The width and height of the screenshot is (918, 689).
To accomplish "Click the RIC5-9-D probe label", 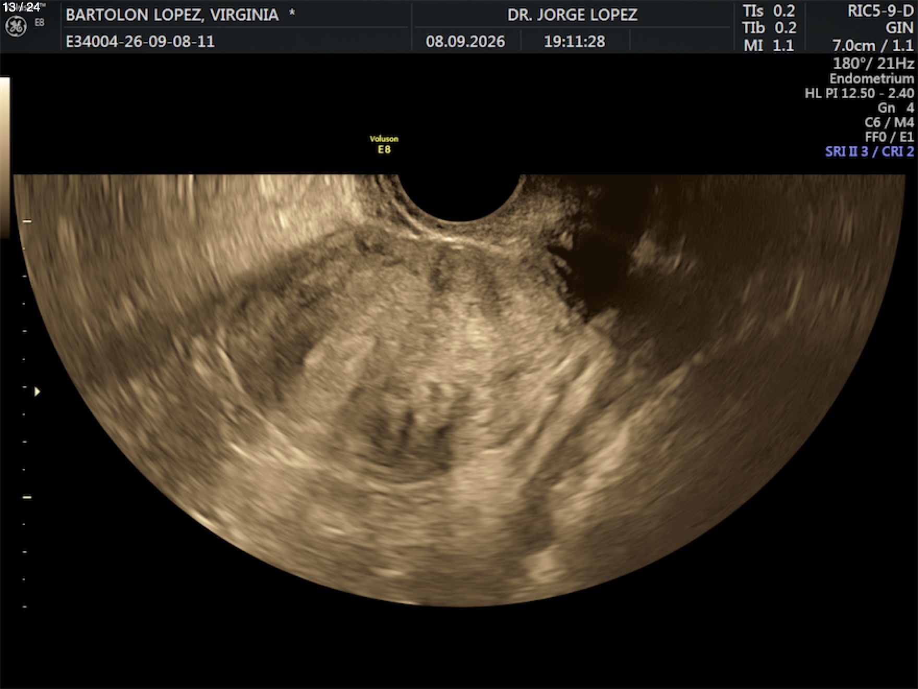I will [x=880, y=11].
